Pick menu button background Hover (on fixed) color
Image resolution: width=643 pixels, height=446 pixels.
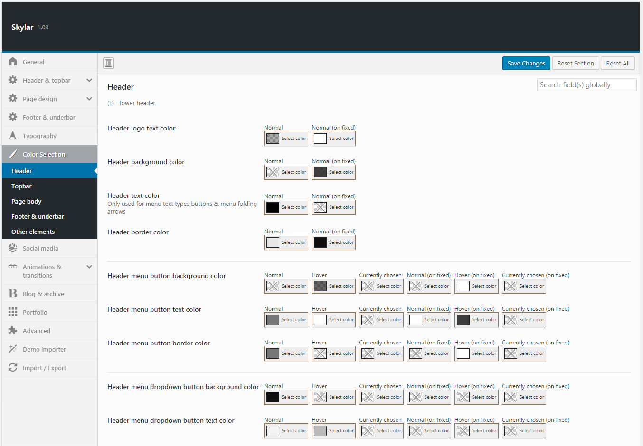(x=476, y=286)
